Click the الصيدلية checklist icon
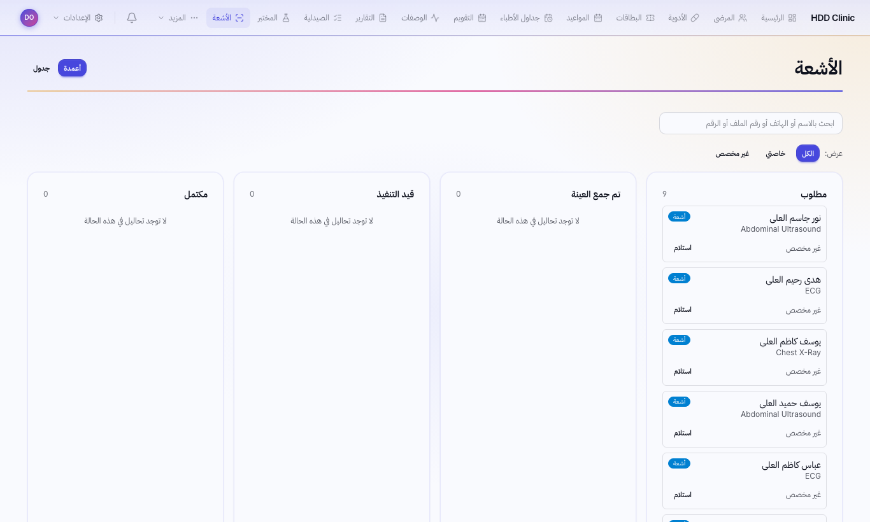Viewport: 870px width, 522px height. pos(338,18)
